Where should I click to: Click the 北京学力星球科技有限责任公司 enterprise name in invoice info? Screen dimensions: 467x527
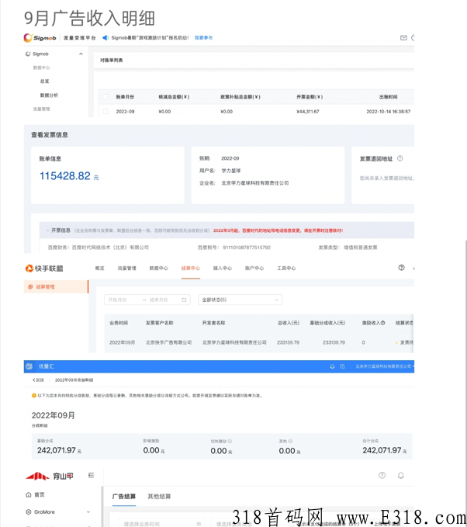point(255,183)
